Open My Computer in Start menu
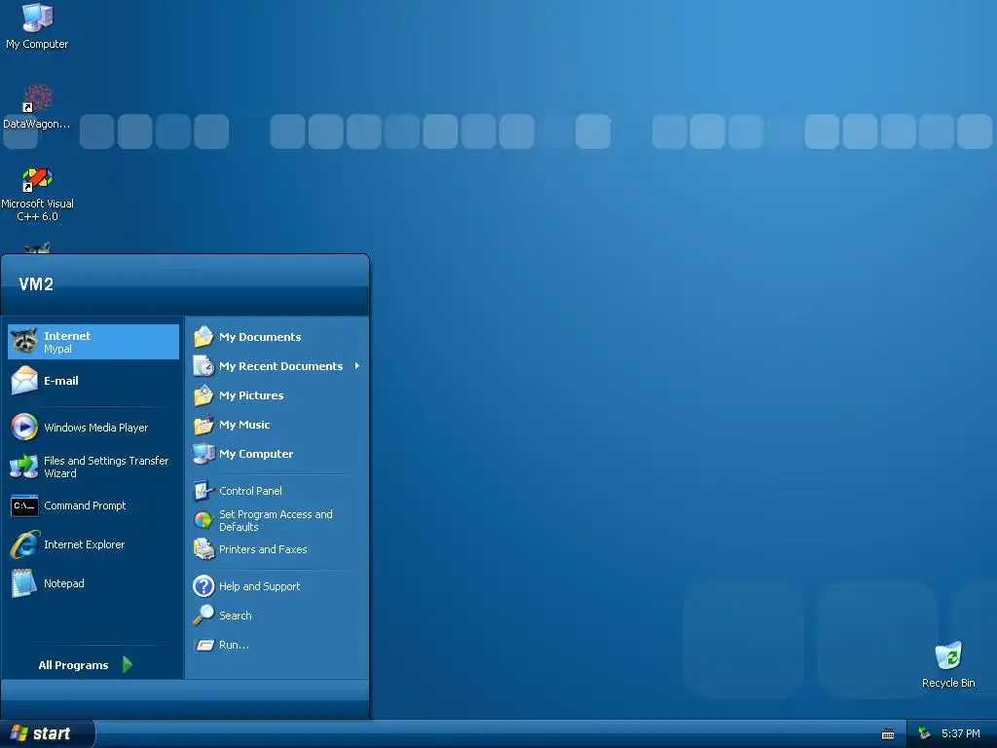 (x=277, y=454)
